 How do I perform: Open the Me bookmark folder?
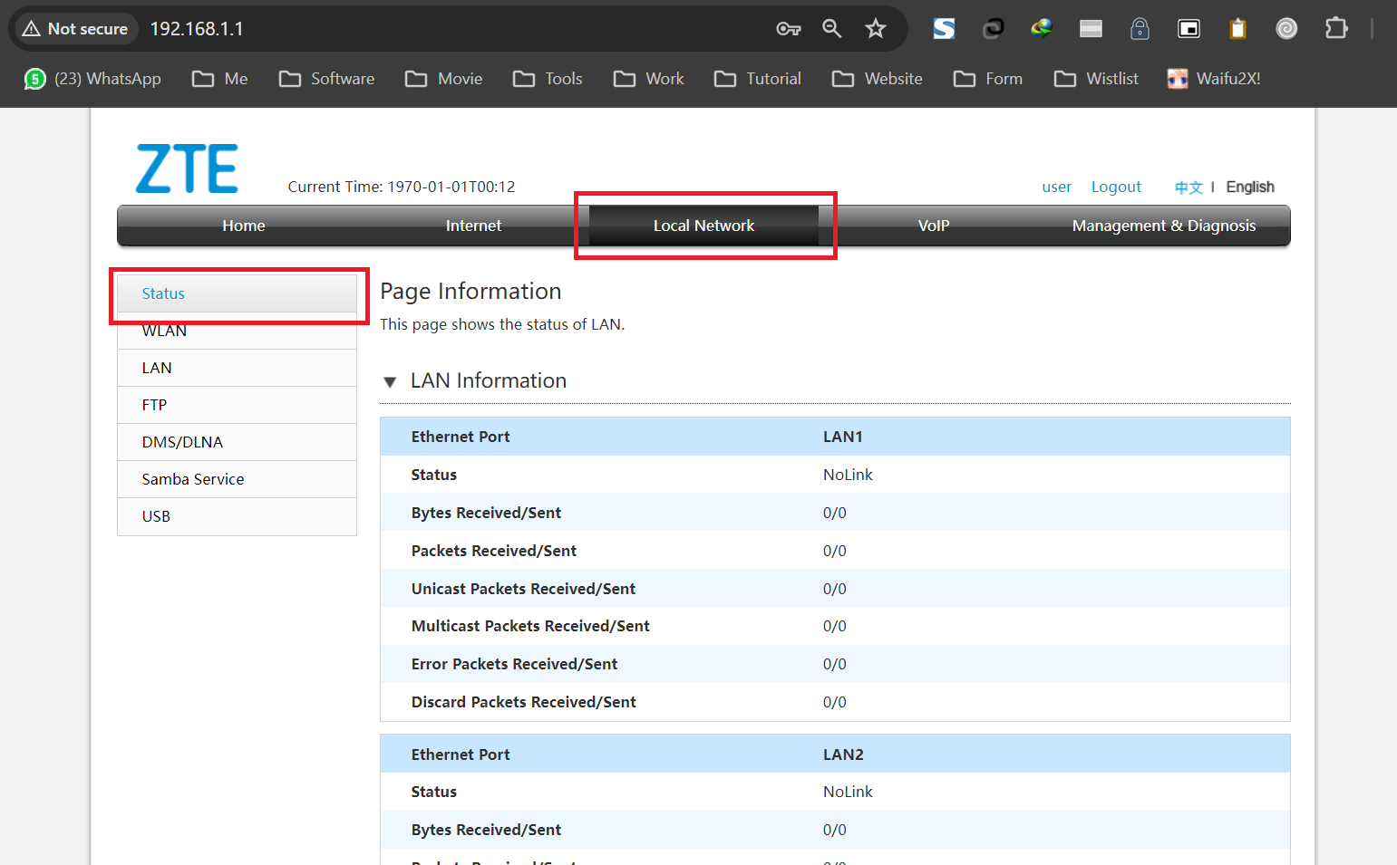click(x=220, y=79)
